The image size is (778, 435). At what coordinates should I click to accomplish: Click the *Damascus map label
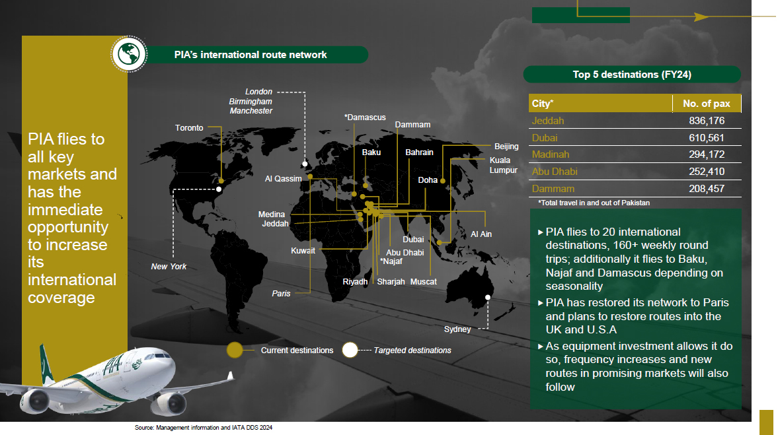pos(365,117)
